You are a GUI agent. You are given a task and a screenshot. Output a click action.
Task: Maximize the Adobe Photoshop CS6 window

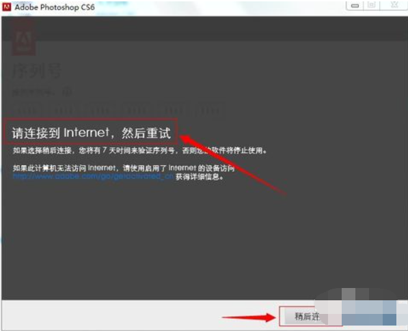click(x=372, y=5)
